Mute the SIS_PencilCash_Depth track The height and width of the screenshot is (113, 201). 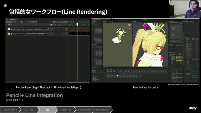pyautogui.click(x=64, y=34)
